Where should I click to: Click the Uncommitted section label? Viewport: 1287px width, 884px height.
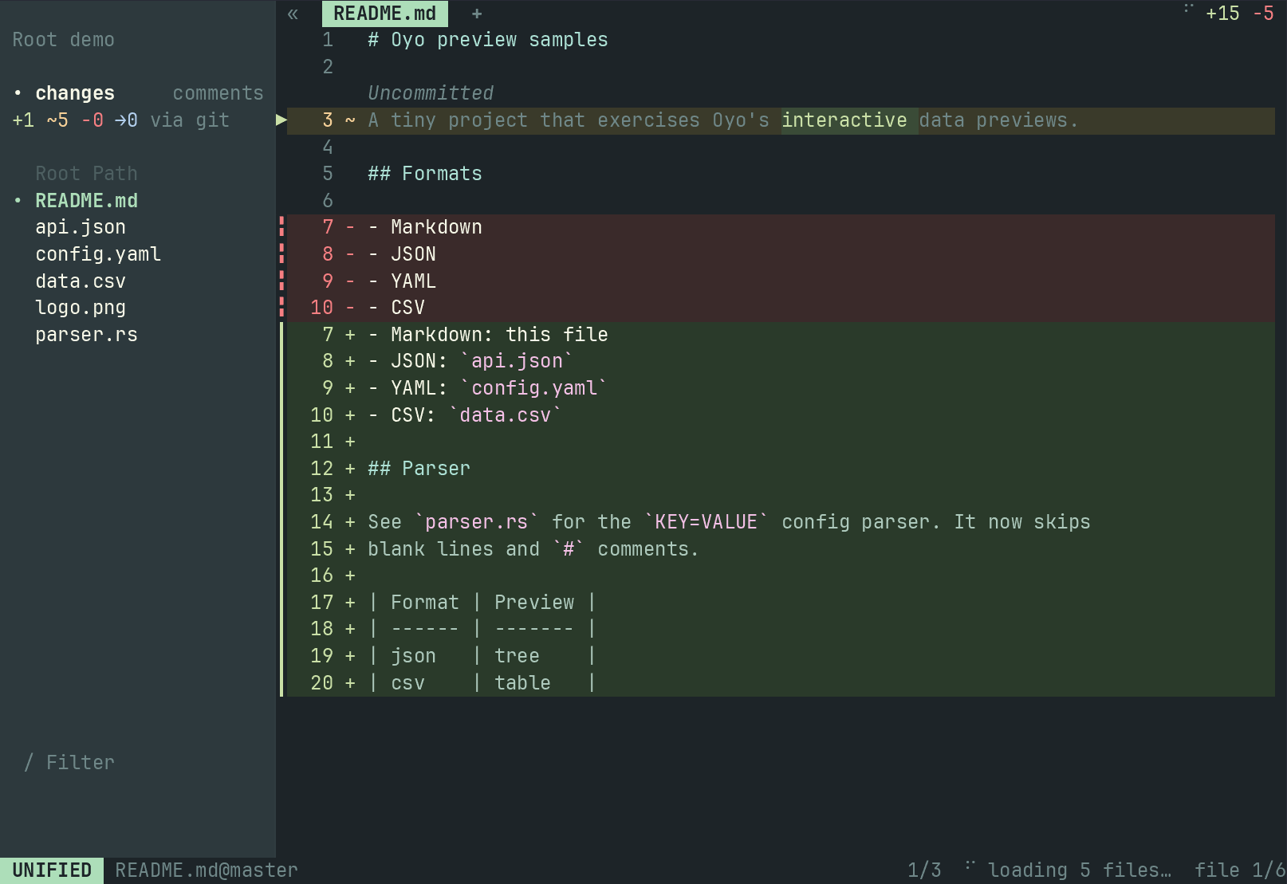[431, 93]
